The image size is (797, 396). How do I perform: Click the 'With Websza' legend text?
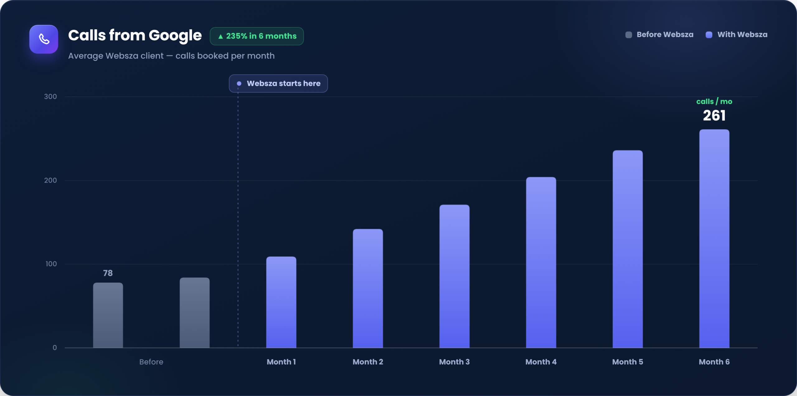coord(742,35)
